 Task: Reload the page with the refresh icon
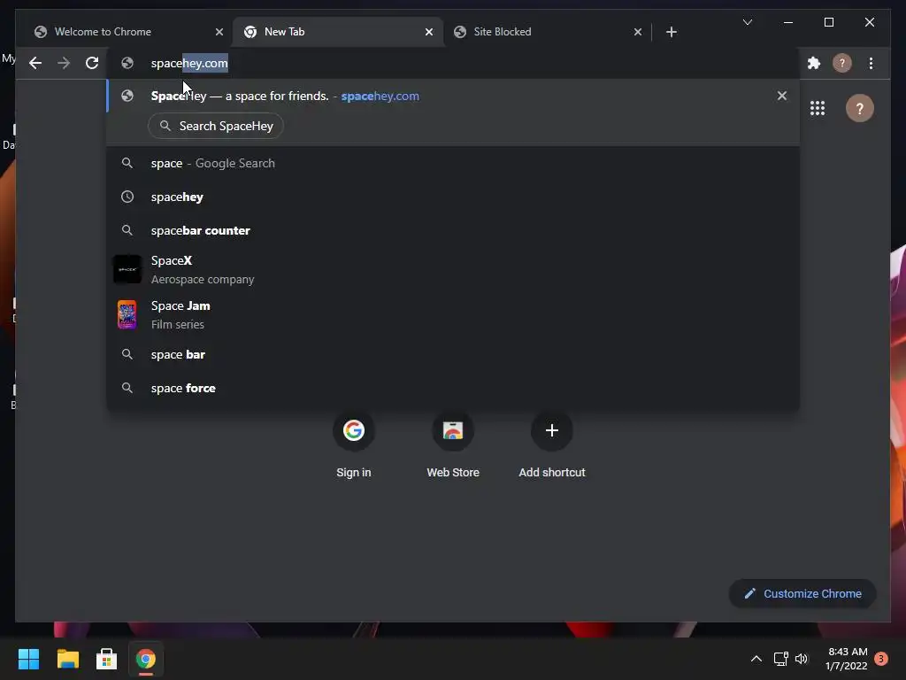coord(92,63)
